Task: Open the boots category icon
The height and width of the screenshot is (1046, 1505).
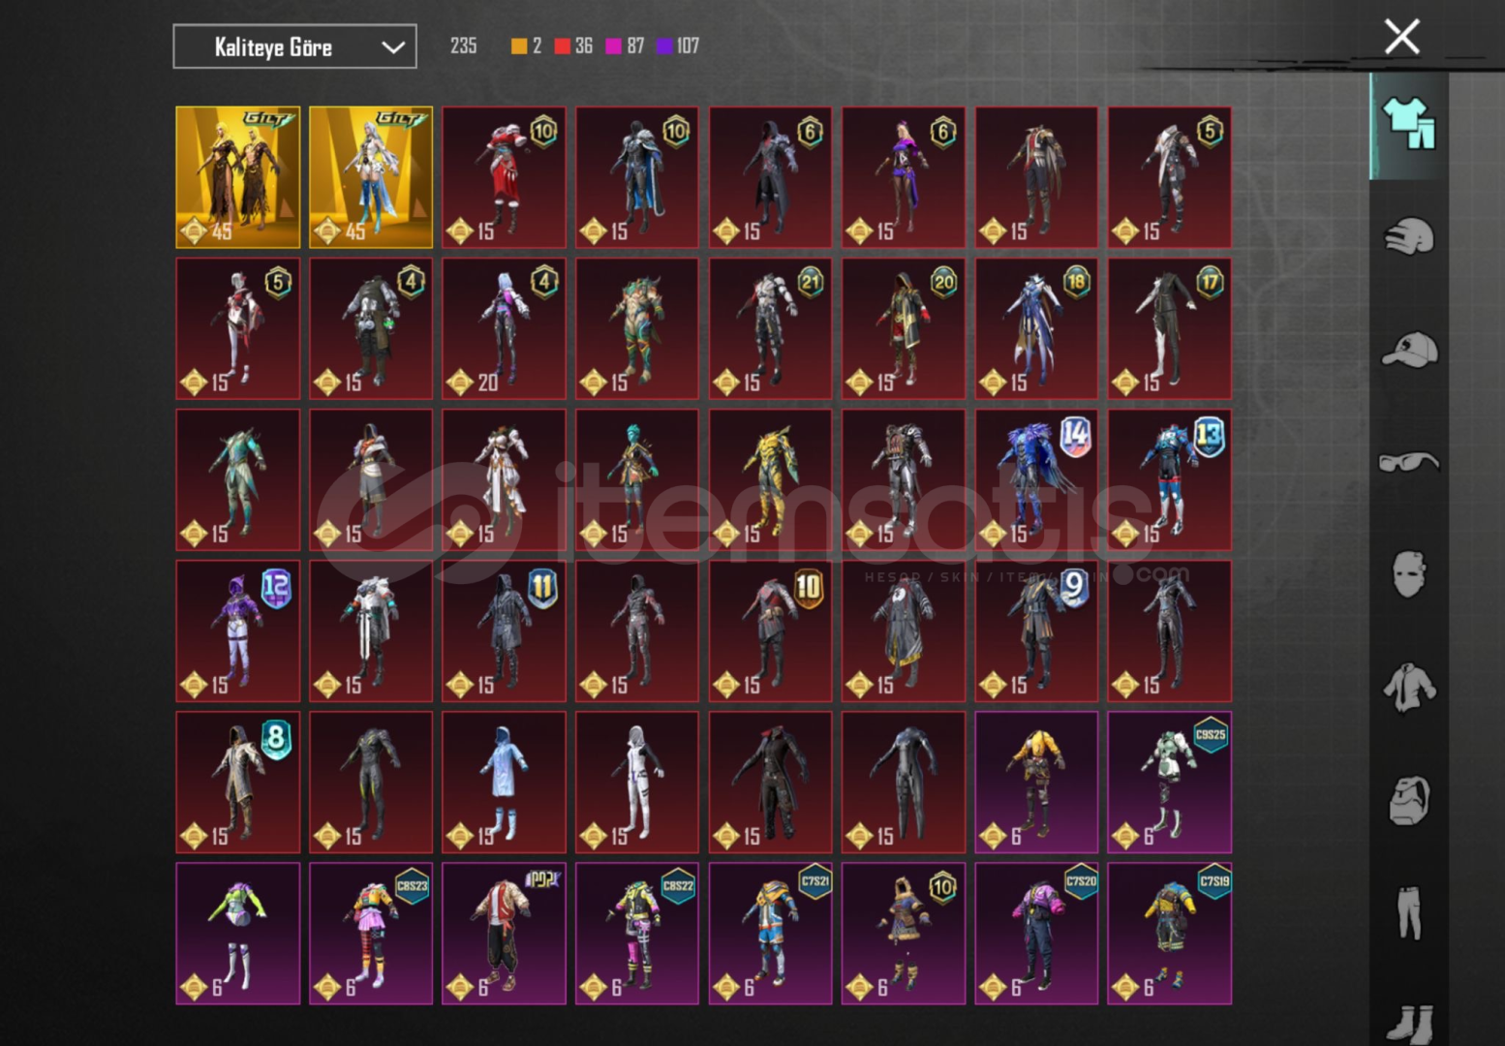Action: pos(1409,1023)
